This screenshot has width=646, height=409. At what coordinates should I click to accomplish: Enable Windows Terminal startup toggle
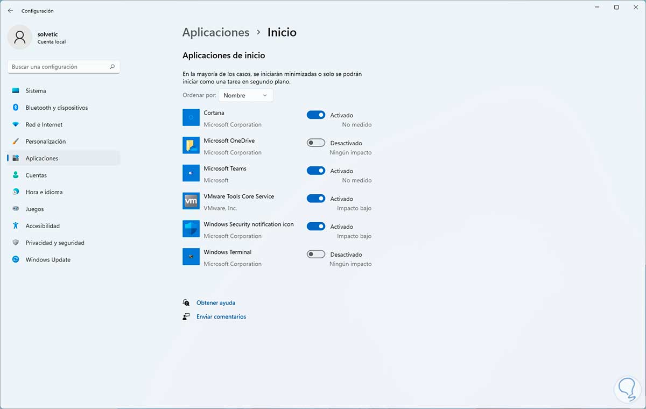tap(316, 254)
